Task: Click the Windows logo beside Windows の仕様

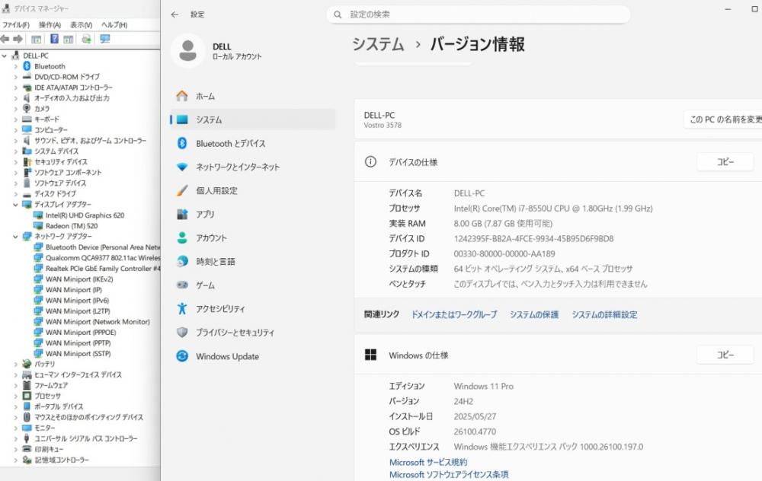Action: pyautogui.click(x=370, y=355)
